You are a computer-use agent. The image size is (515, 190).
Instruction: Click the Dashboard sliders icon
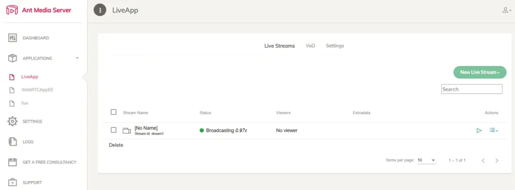coord(13,38)
